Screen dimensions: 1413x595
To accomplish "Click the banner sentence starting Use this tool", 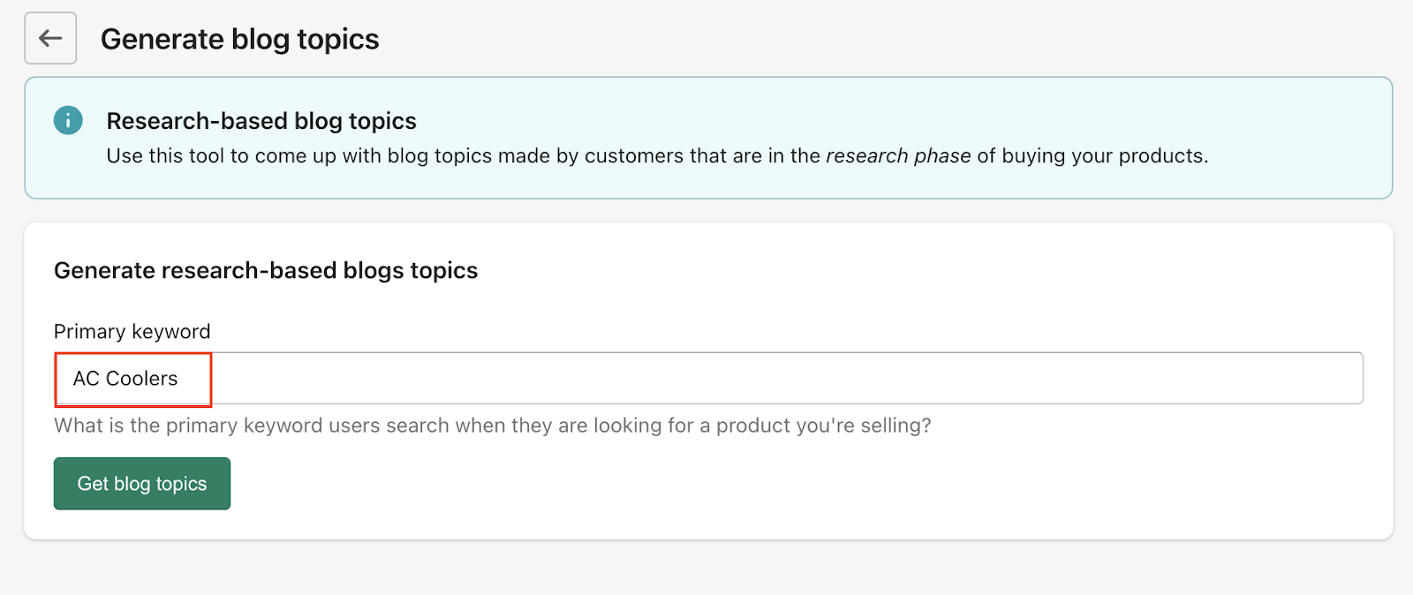I will (x=658, y=156).
